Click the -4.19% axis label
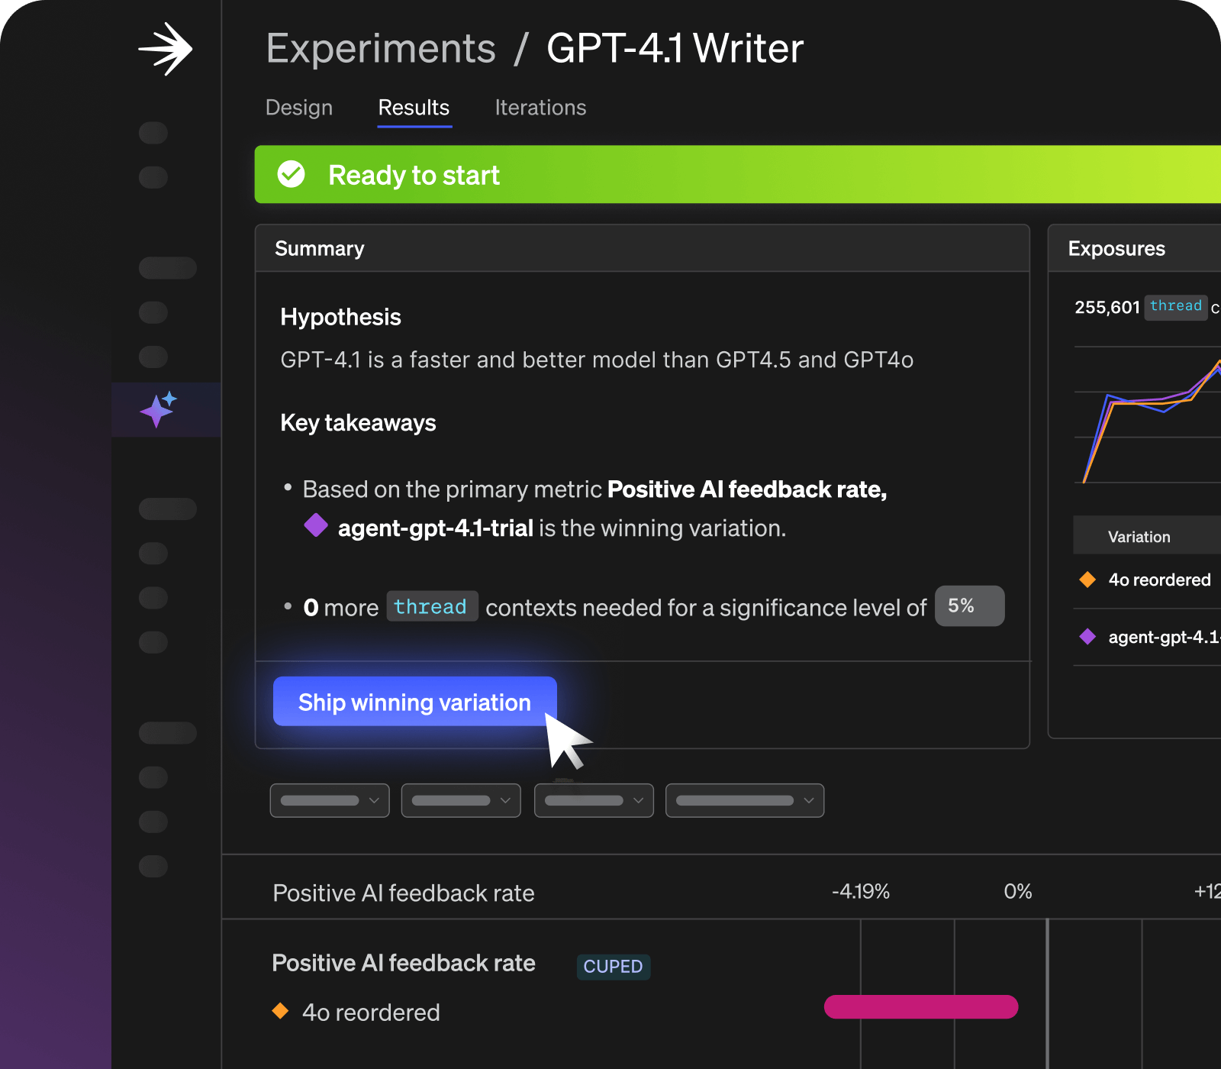The image size is (1221, 1069). [x=861, y=891]
